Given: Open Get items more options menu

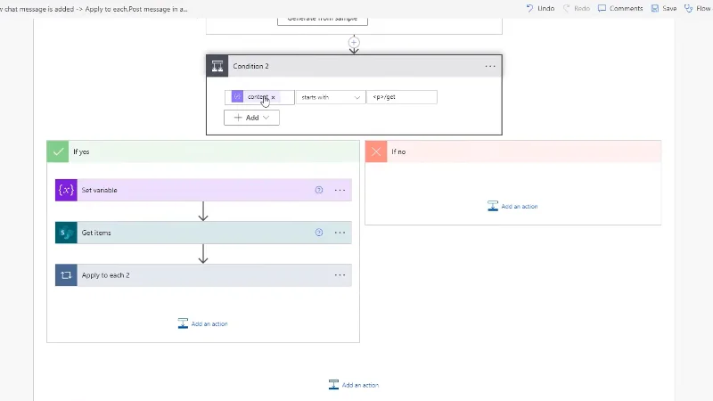Looking at the screenshot, I should click(x=340, y=233).
